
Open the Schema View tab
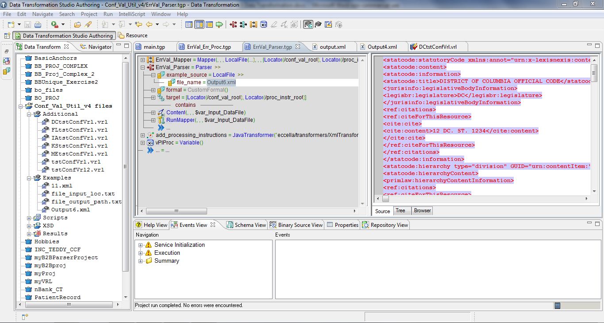pyautogui.click(x=246, y=225)
